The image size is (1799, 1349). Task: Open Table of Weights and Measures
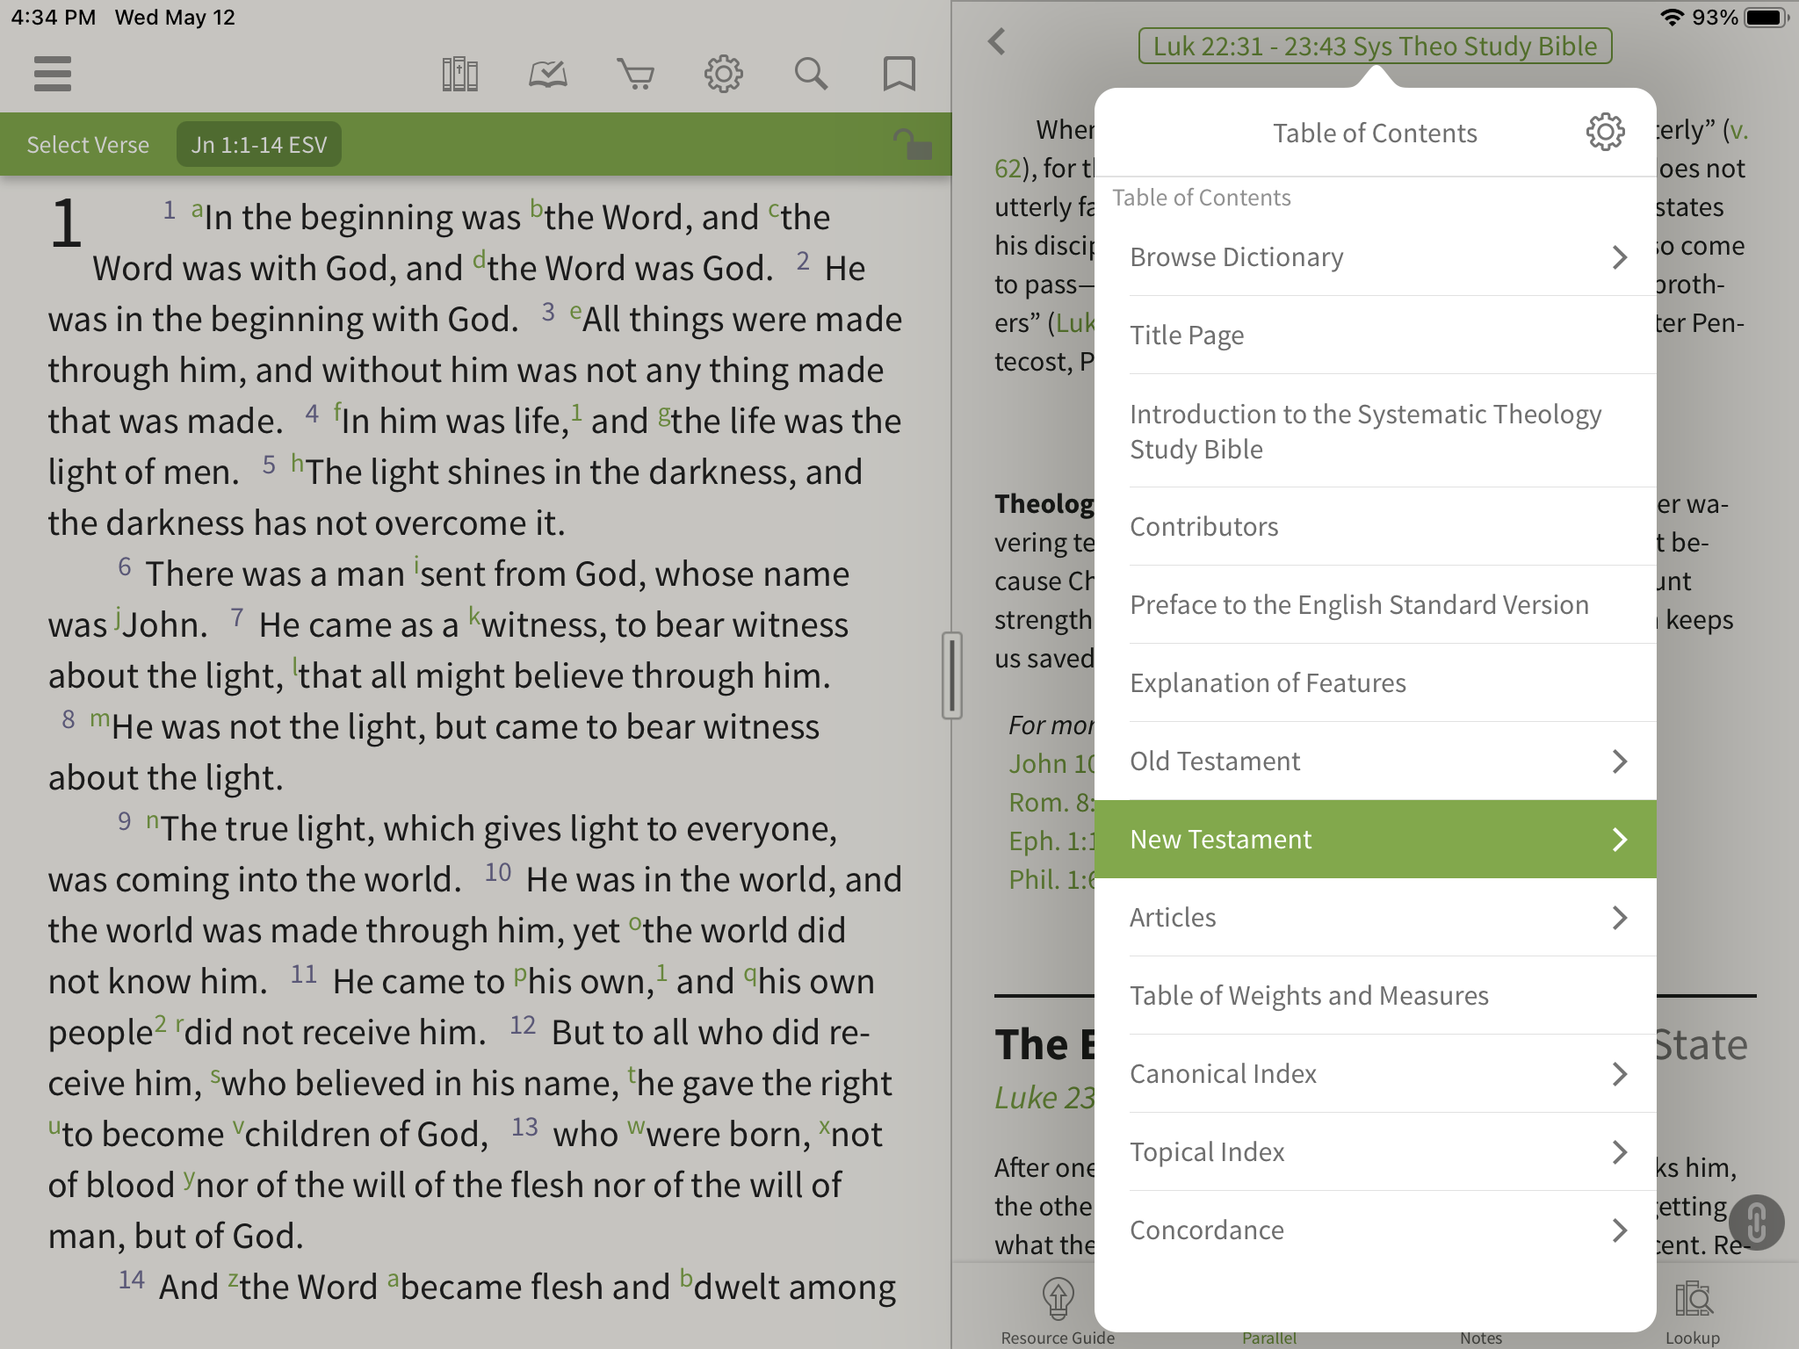[1376, 995]
